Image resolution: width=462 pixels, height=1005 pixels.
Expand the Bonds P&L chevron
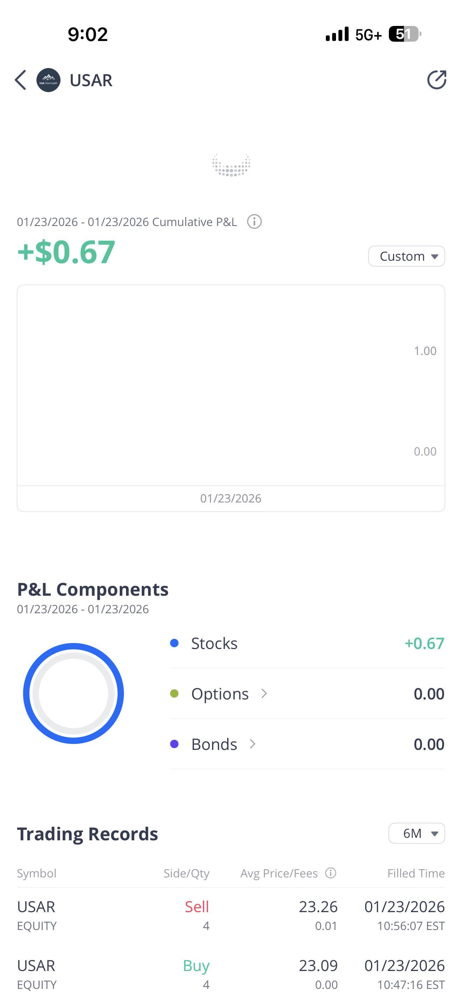pos(252,744)
